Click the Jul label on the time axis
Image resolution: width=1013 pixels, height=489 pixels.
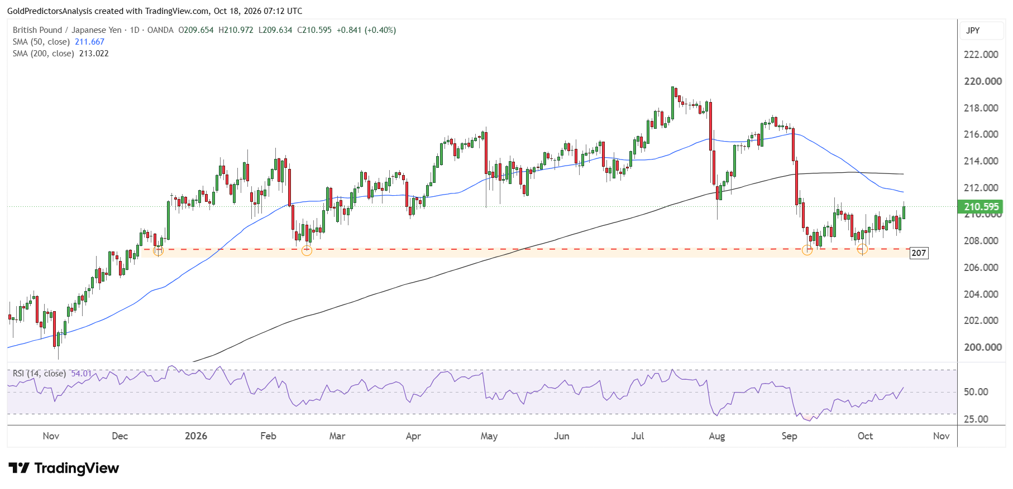[638, 436]
